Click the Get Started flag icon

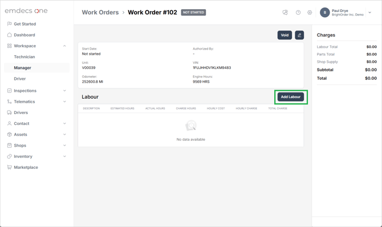pos(9,24)
